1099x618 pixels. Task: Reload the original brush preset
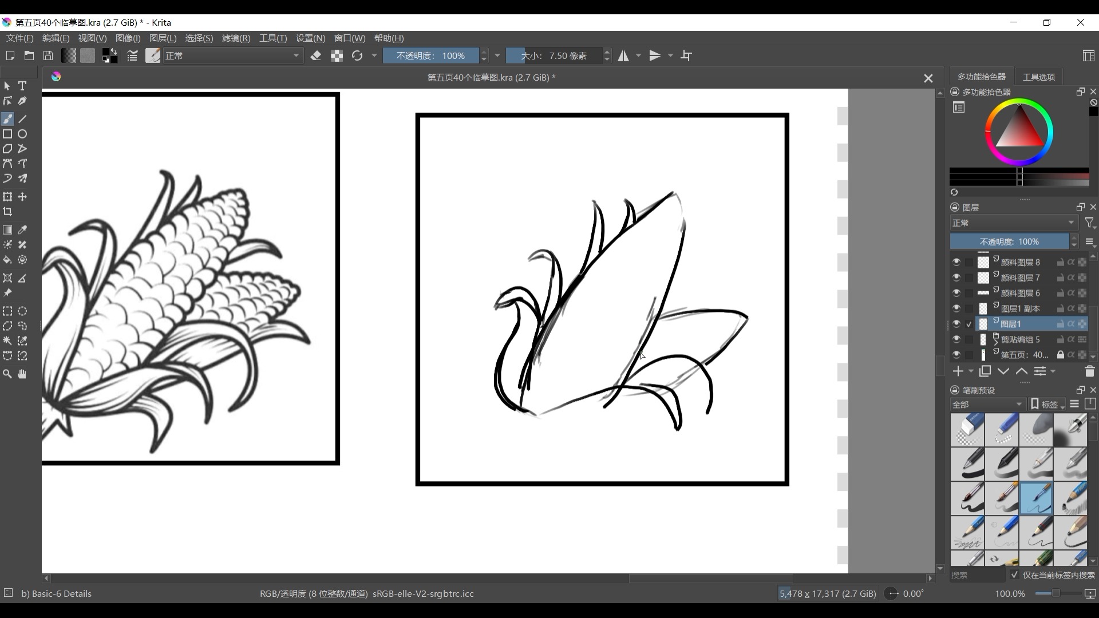357,56
